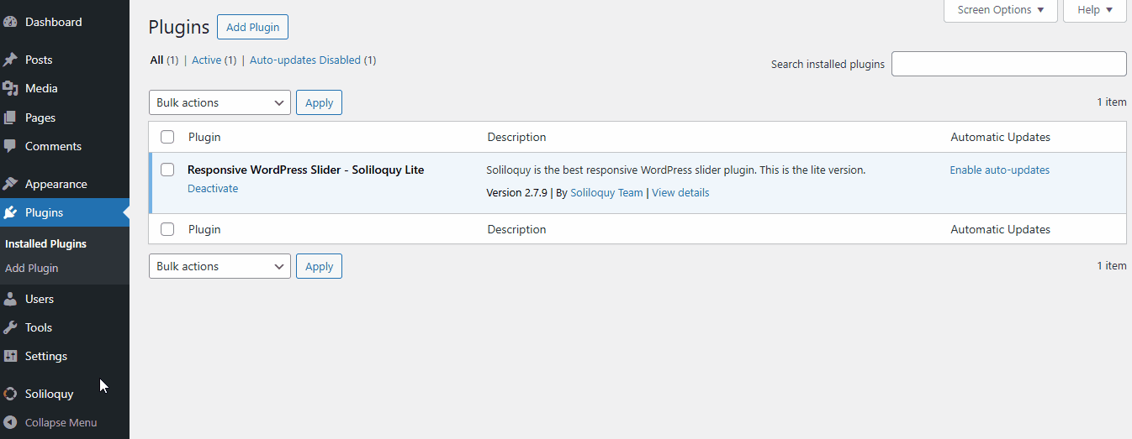Image resolution: width=1132 pixels, height=439 pixels.
Task: Open the Soliloquy Team author link
Action: click(x=606, y=193)
